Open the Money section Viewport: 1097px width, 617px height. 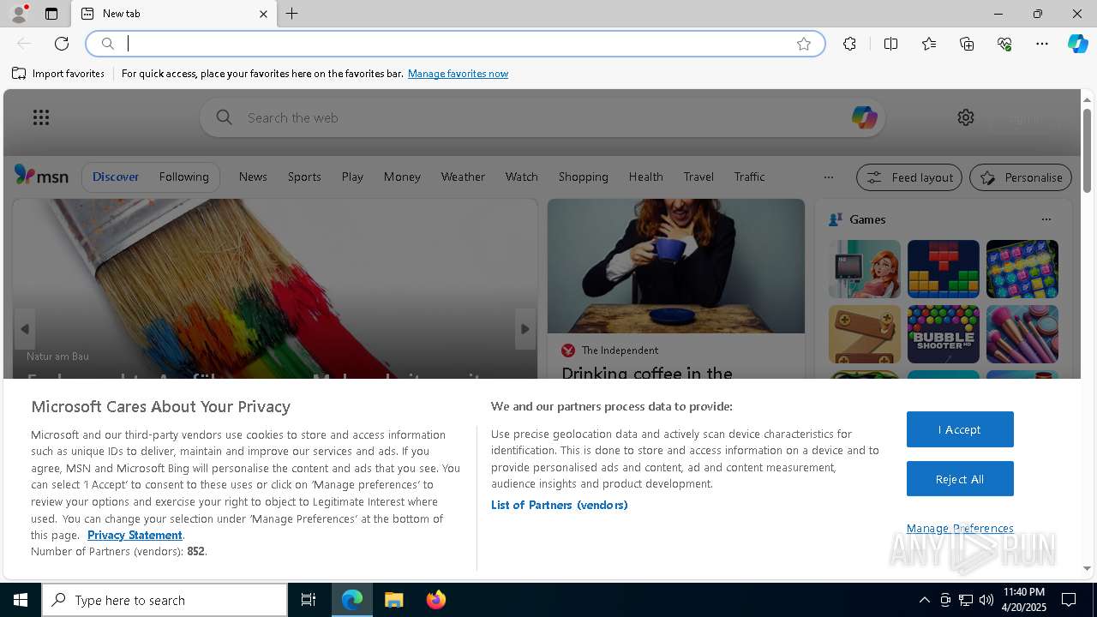click(x=402, y=177)
